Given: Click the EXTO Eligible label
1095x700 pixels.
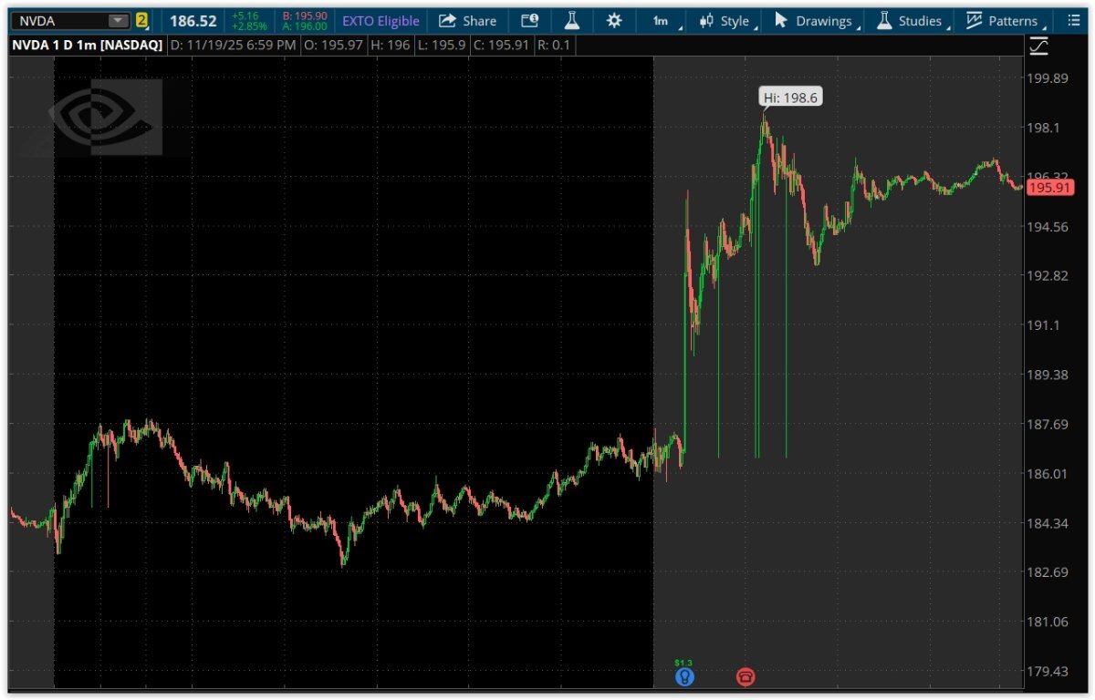Looking at the screenshot, I should tap(381, 21).
